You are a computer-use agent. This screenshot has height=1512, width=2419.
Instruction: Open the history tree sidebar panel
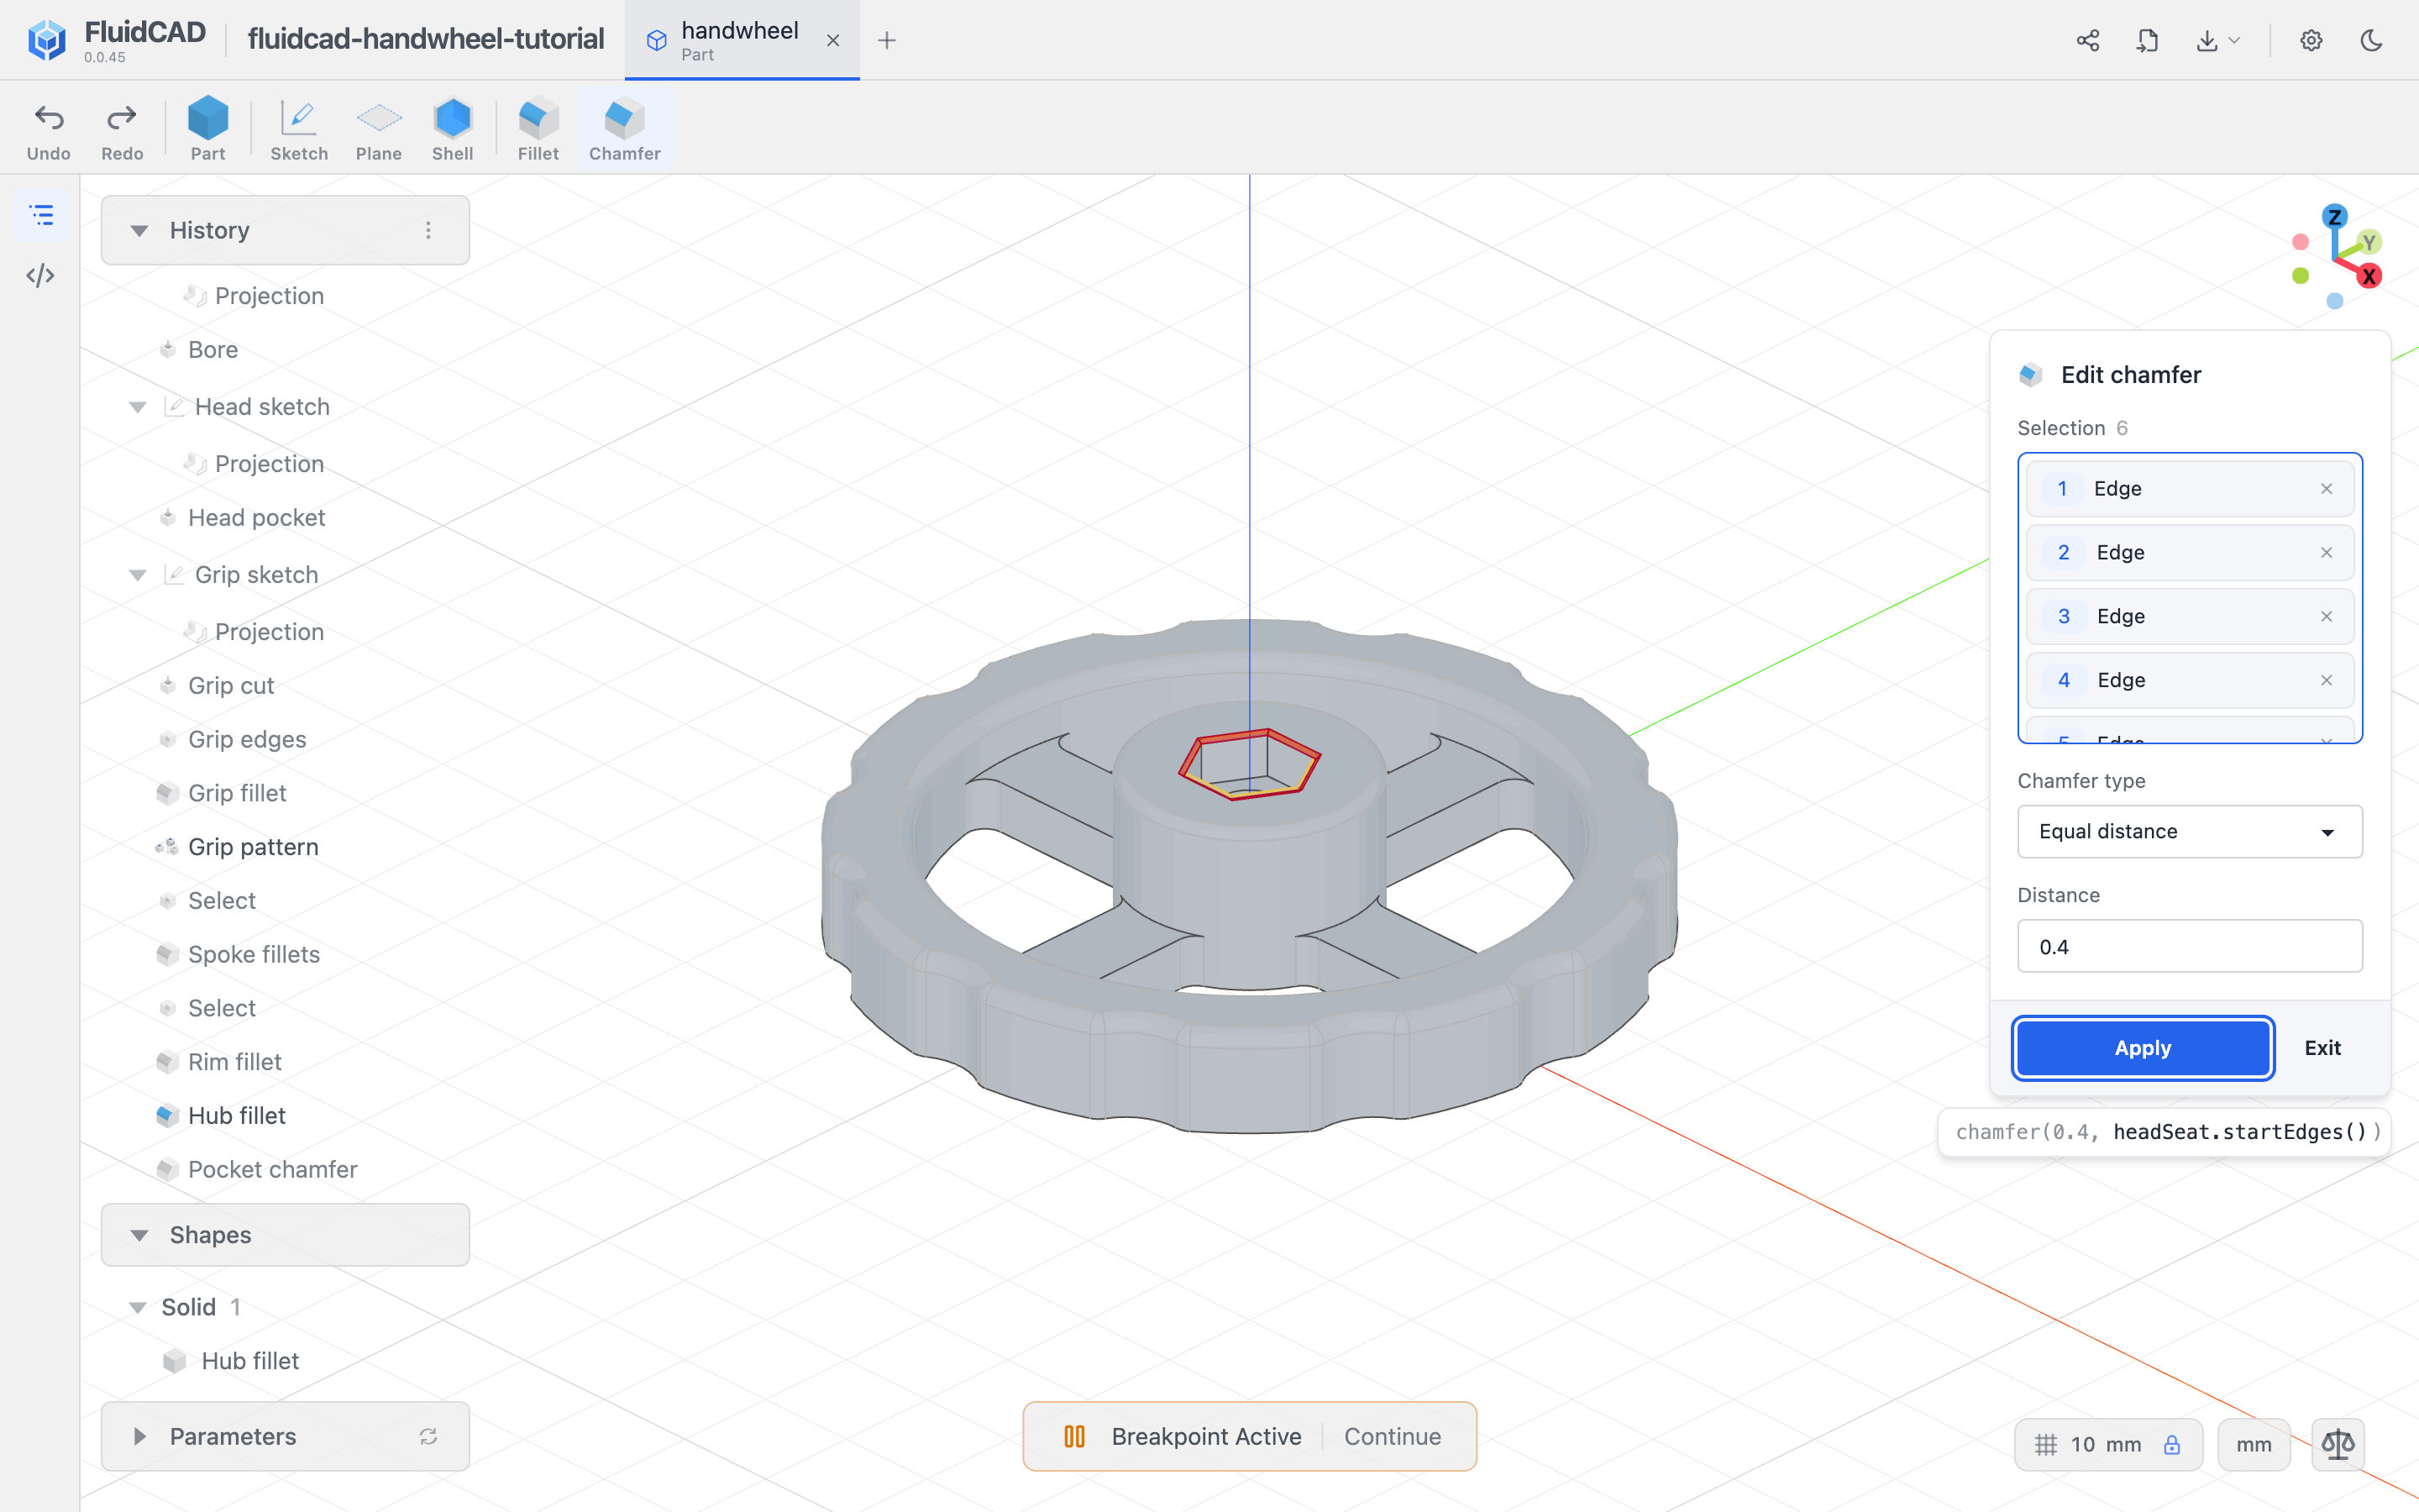point(41,215)
